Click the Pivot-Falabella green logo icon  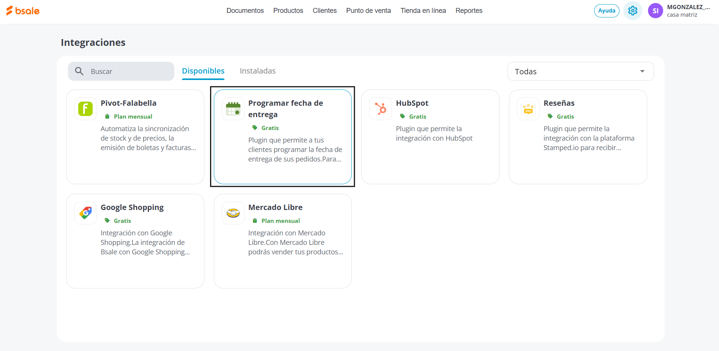coord(85,109)
